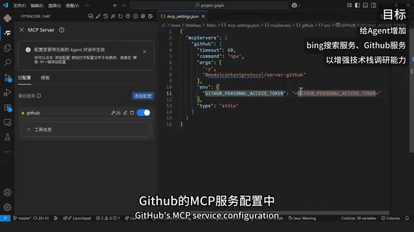
Task: Restart services with 重启服务
Action: [30, 96]
